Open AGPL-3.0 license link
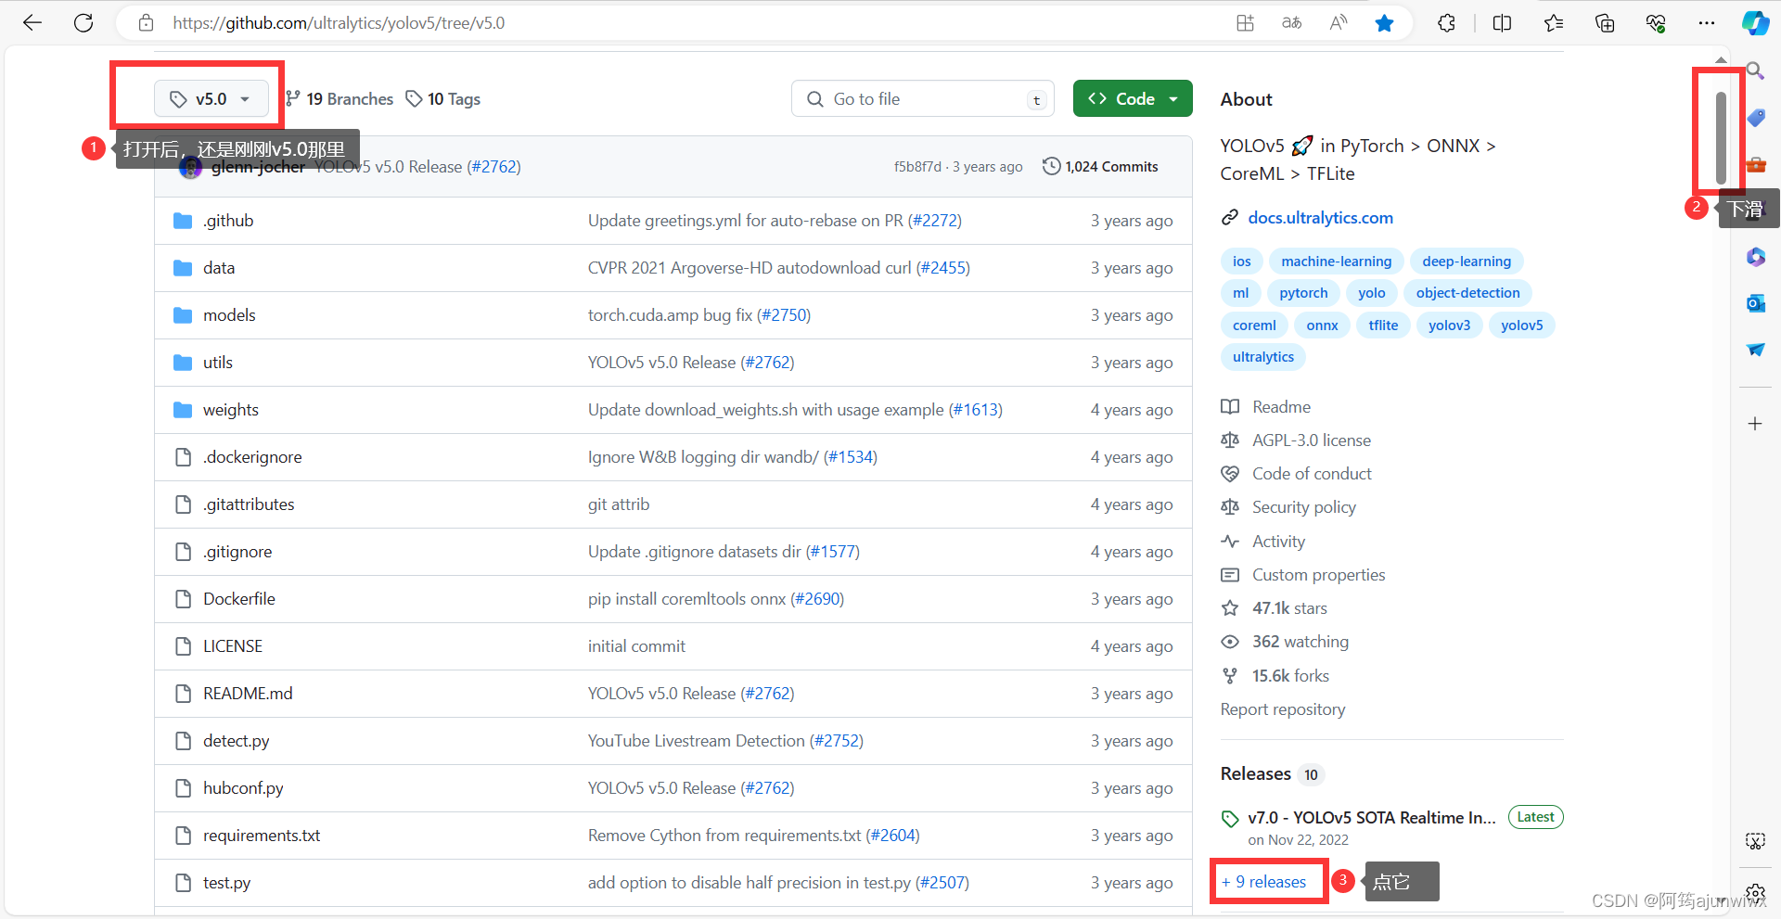Viewport: 1781px width, 919px height. point(1311,440)
